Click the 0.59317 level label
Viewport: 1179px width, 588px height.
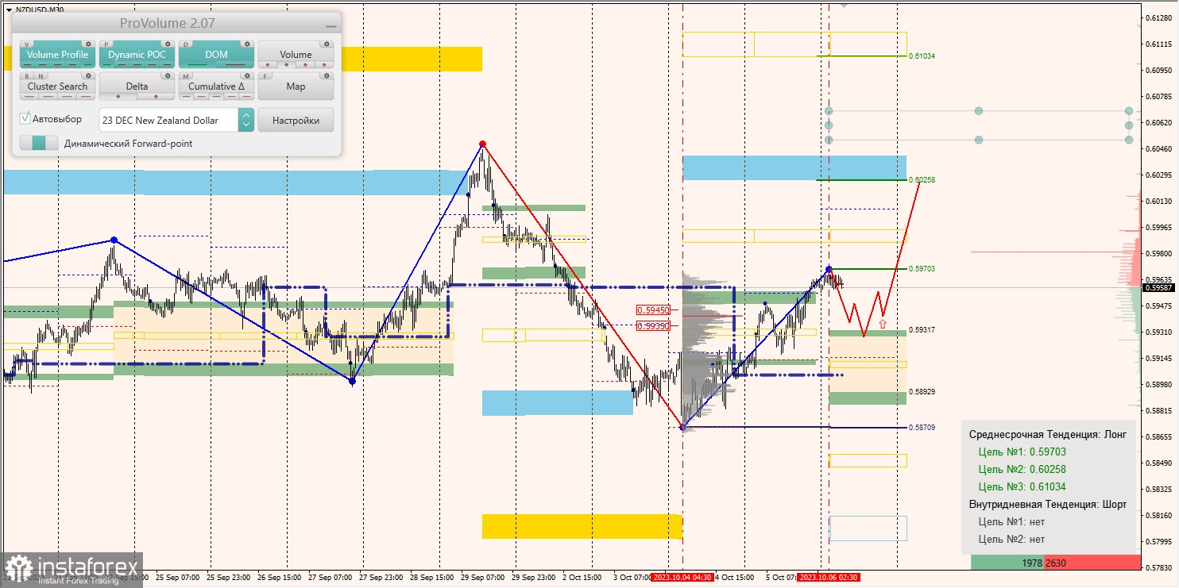coord(922,329)
